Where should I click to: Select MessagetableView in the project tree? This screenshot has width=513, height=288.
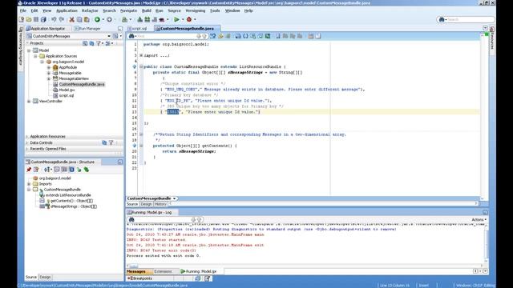74,78
